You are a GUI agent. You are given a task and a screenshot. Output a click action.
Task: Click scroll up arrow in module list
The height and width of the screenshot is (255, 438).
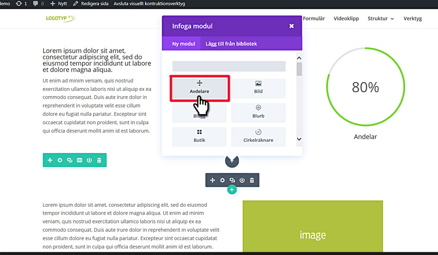[x=299, y=58]
